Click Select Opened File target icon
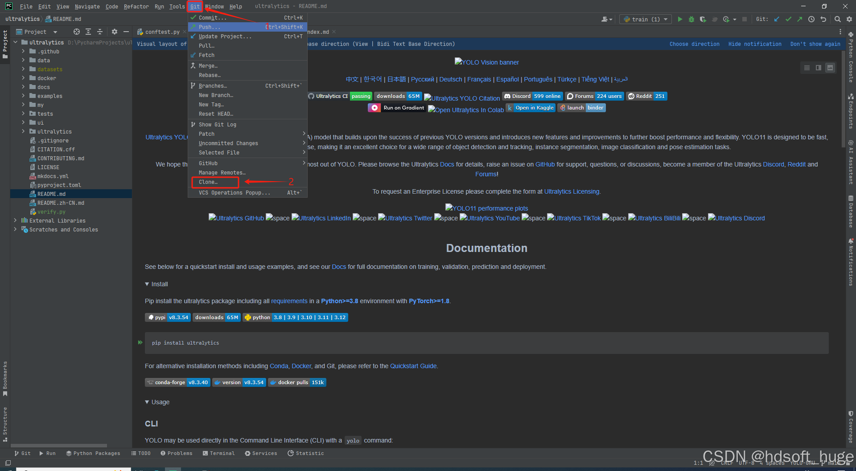The image size is (856, 471). tap(77, 32)
